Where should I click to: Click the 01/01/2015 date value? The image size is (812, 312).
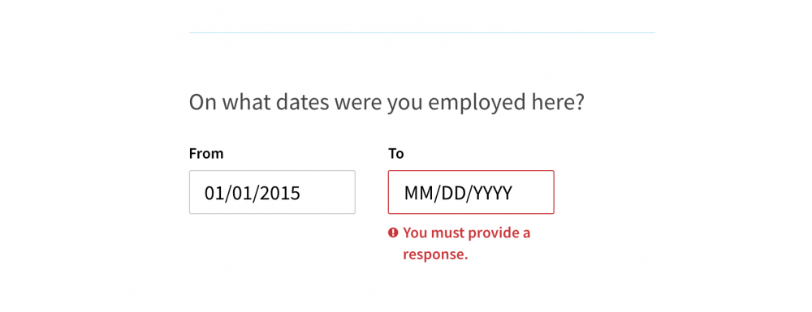[x=253, y=193]
